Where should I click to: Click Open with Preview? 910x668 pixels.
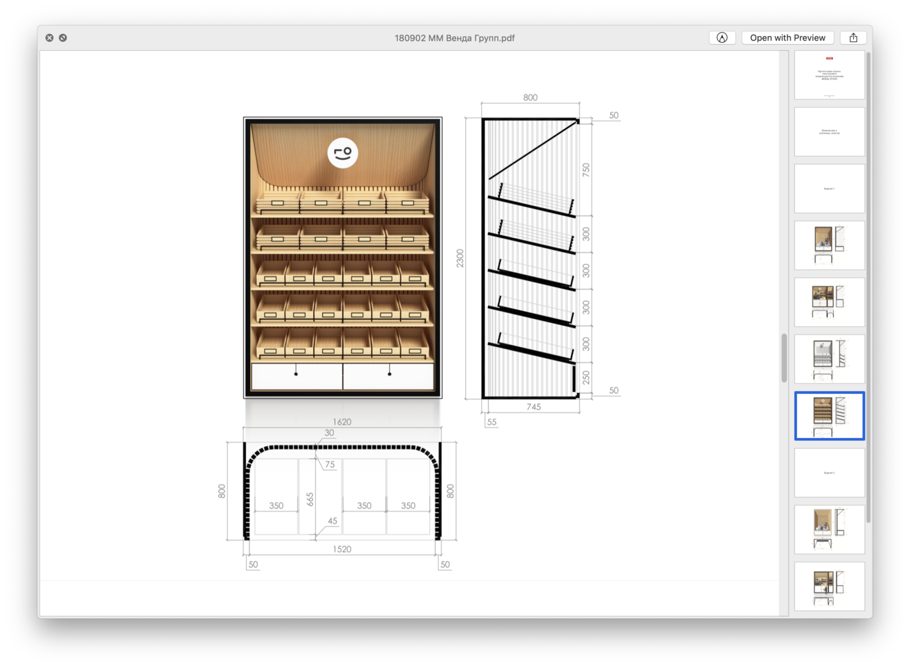pos(787,38)
